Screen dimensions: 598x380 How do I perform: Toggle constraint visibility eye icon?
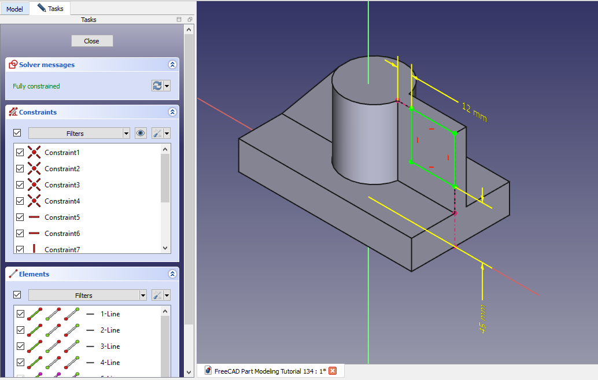point(141,133)
